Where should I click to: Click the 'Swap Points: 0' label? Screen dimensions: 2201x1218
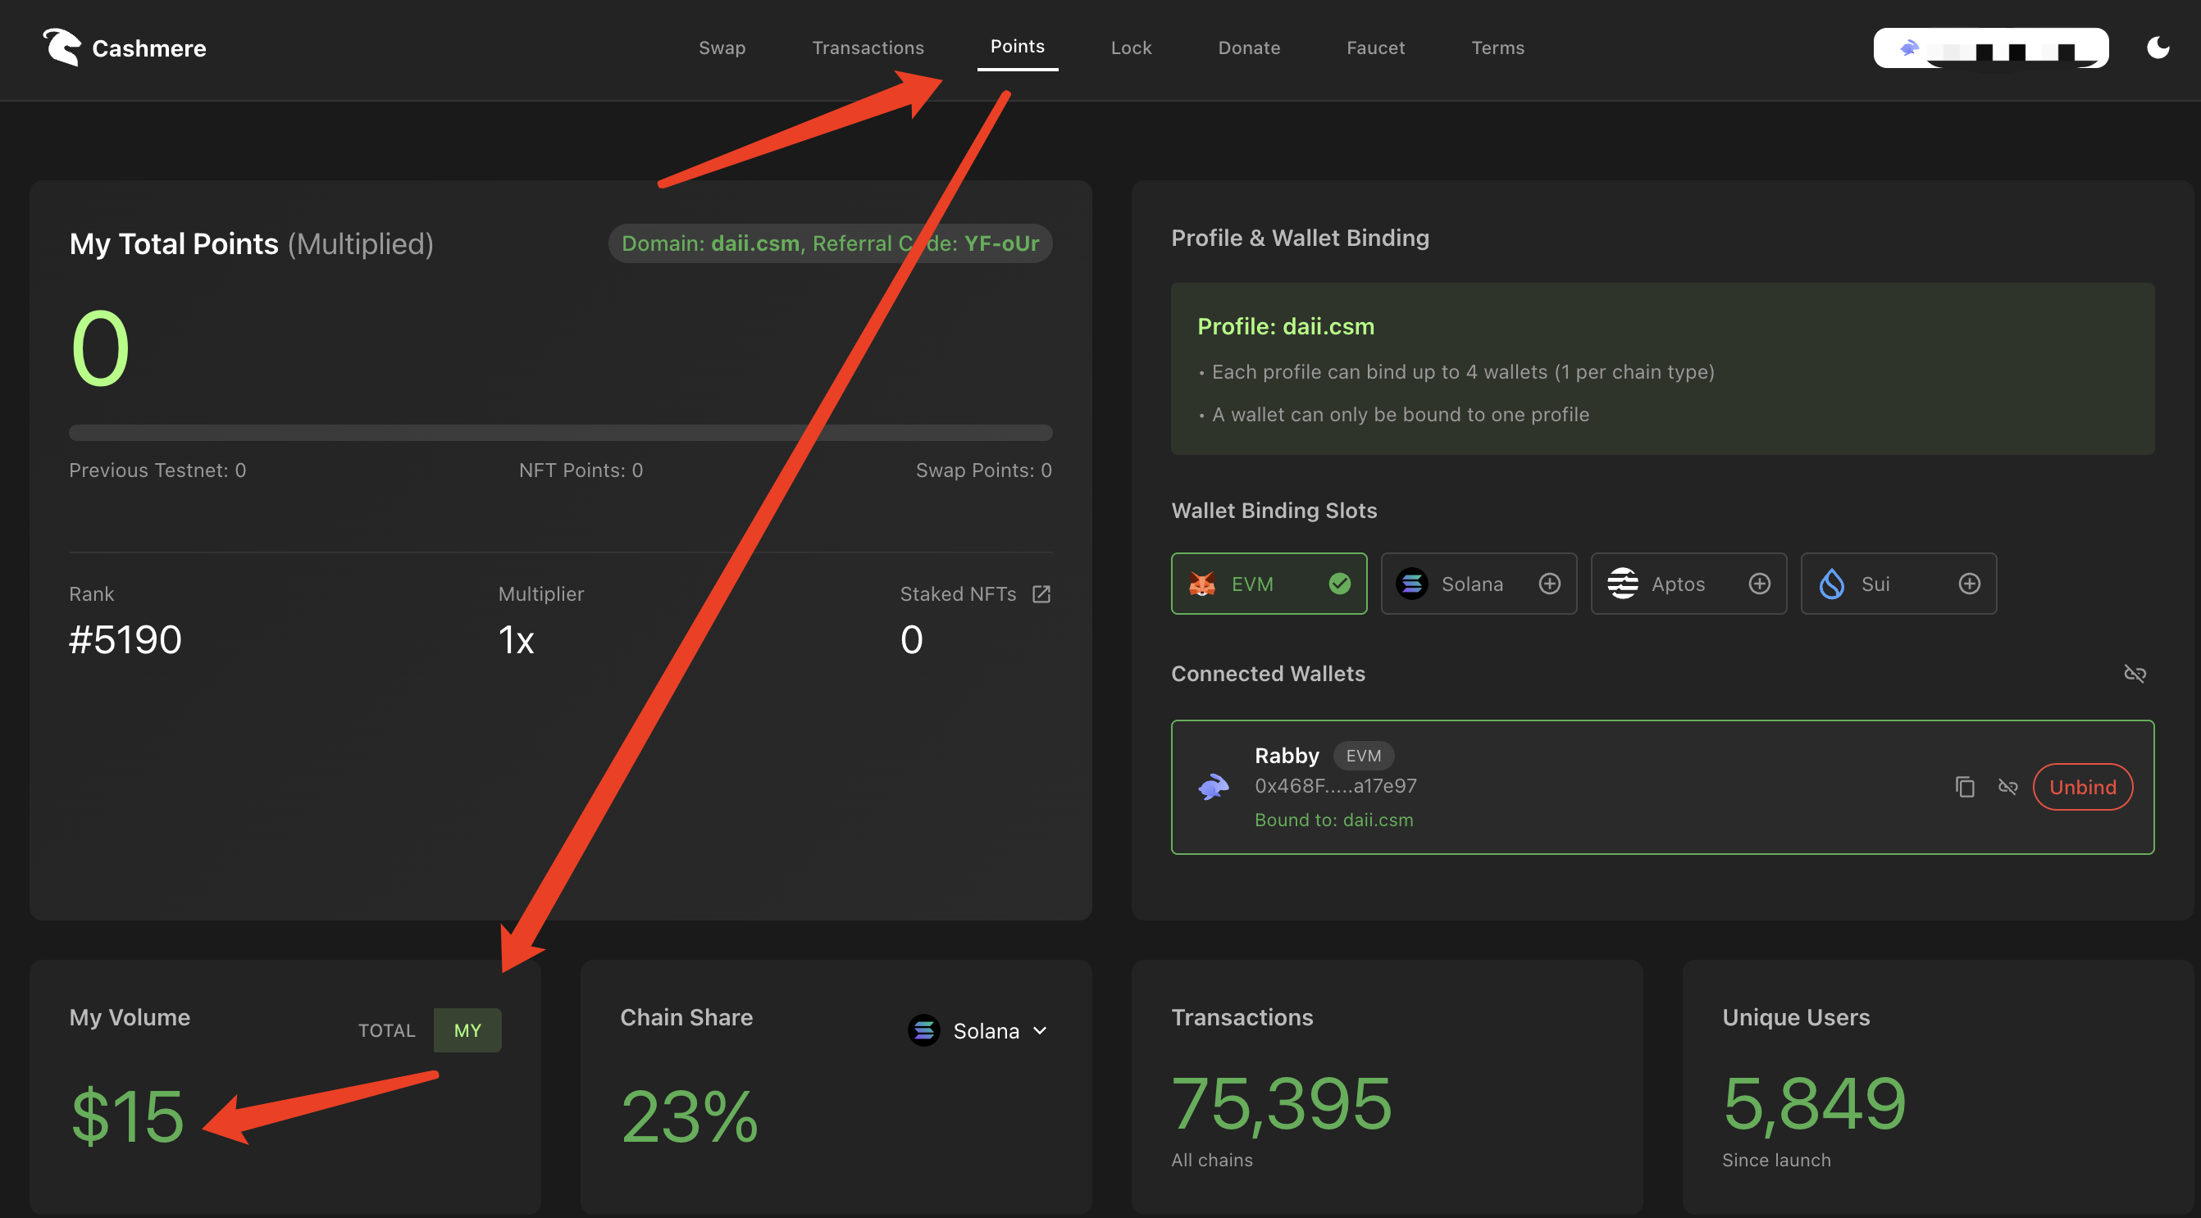pos(983,470)
